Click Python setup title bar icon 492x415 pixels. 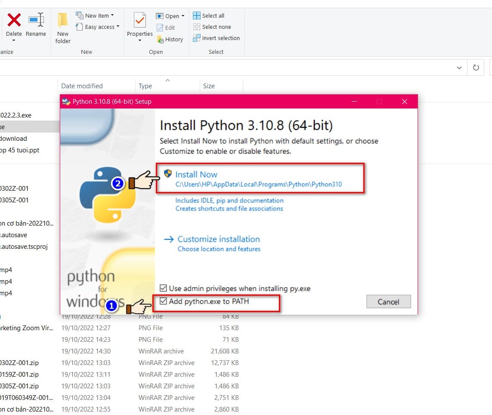[66, 102]
